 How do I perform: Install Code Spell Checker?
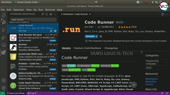pos(53,89)
